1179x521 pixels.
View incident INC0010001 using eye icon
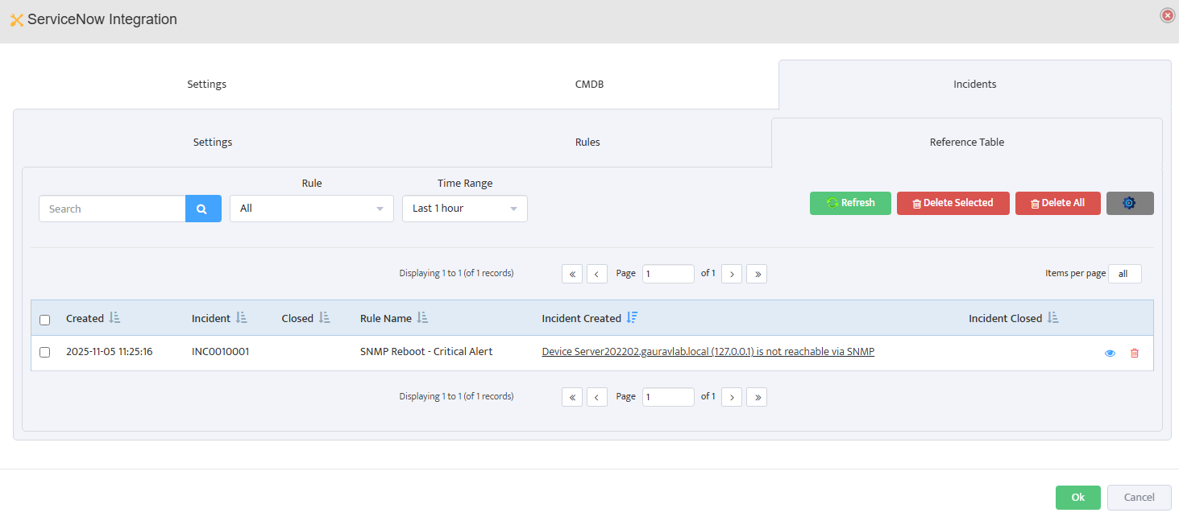(x=1110, y=353)
